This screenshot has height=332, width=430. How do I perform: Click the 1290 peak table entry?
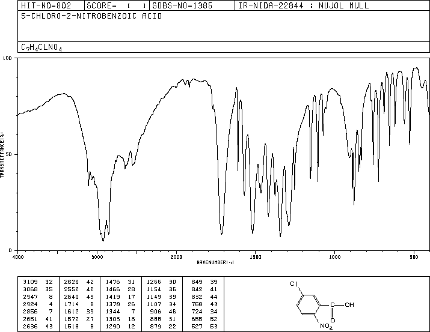point(112,326)
